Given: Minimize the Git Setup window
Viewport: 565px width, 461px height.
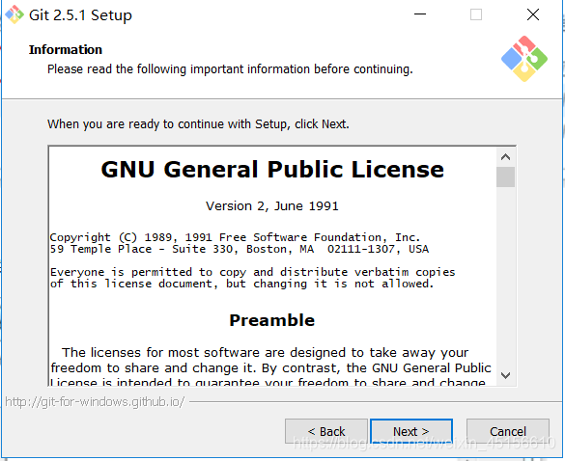Looking at the screenshot, I should [420, 14].
